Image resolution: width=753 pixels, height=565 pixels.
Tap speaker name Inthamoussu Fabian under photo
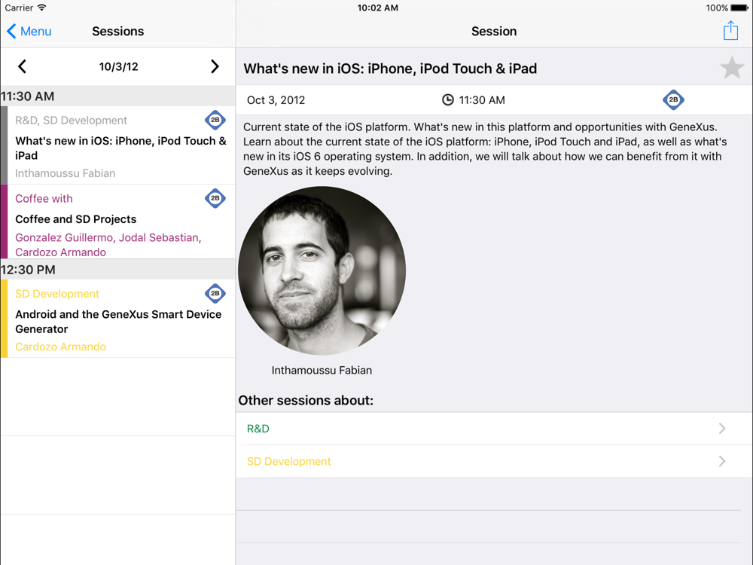[322, 371]
